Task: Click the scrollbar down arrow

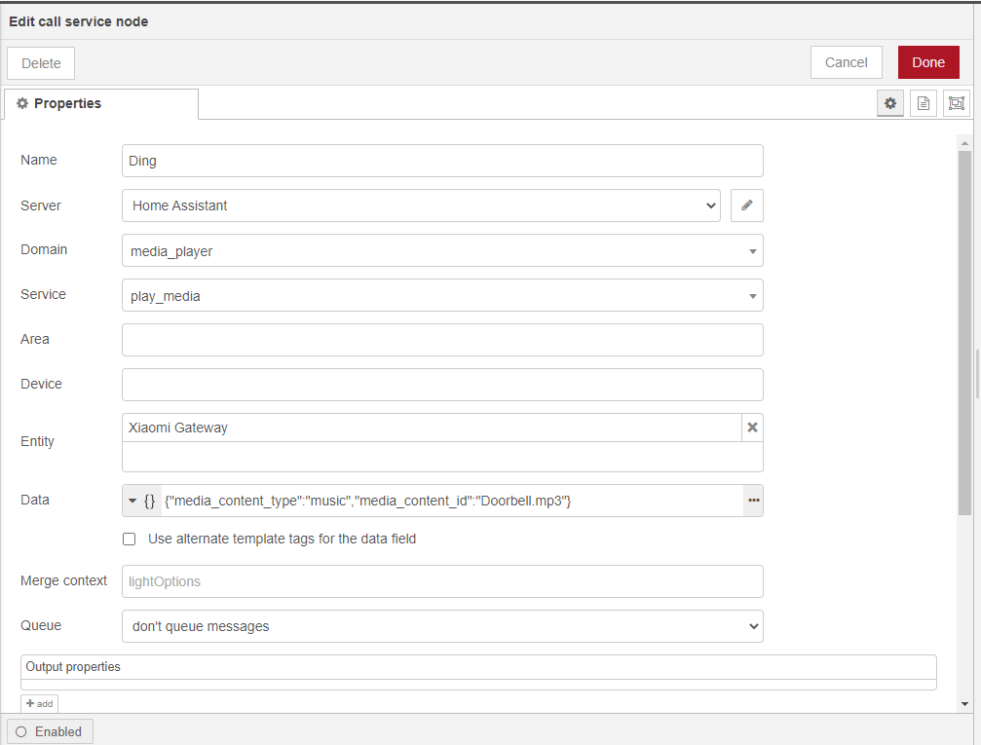Action: [964, 704]
